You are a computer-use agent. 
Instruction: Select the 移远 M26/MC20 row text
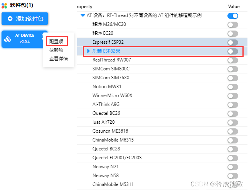109,24
